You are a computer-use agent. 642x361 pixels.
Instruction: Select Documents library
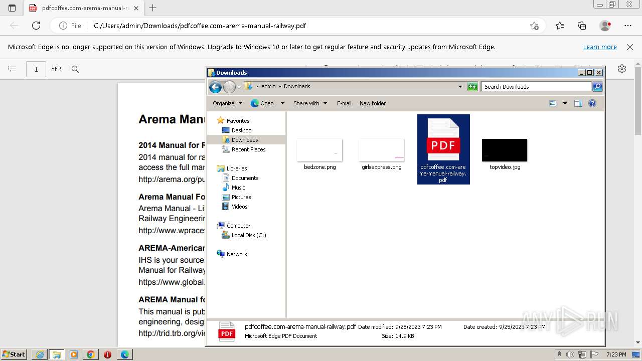point(245,178)
